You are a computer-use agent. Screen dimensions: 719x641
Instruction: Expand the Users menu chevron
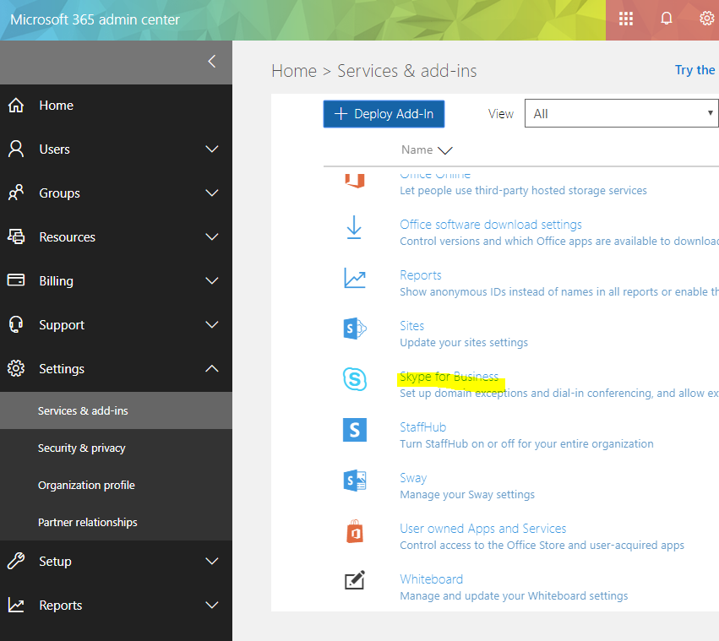212,149
